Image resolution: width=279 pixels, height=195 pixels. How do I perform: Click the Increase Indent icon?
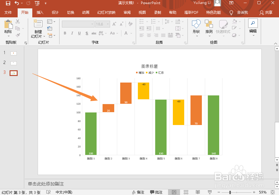tap(149, 28)
